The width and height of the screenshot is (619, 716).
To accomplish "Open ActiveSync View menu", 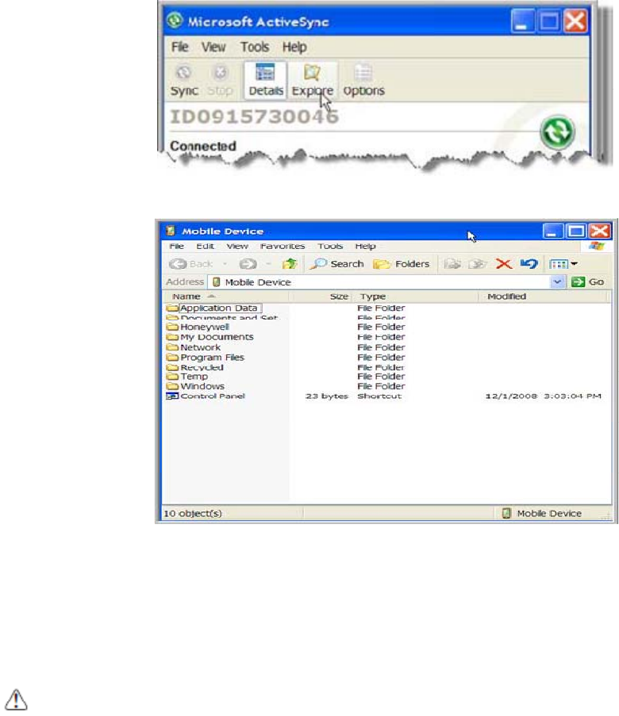I will (213, 47).
